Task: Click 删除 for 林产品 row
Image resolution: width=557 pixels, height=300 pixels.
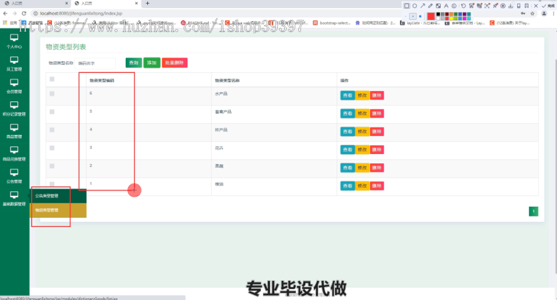Action: 376,132
